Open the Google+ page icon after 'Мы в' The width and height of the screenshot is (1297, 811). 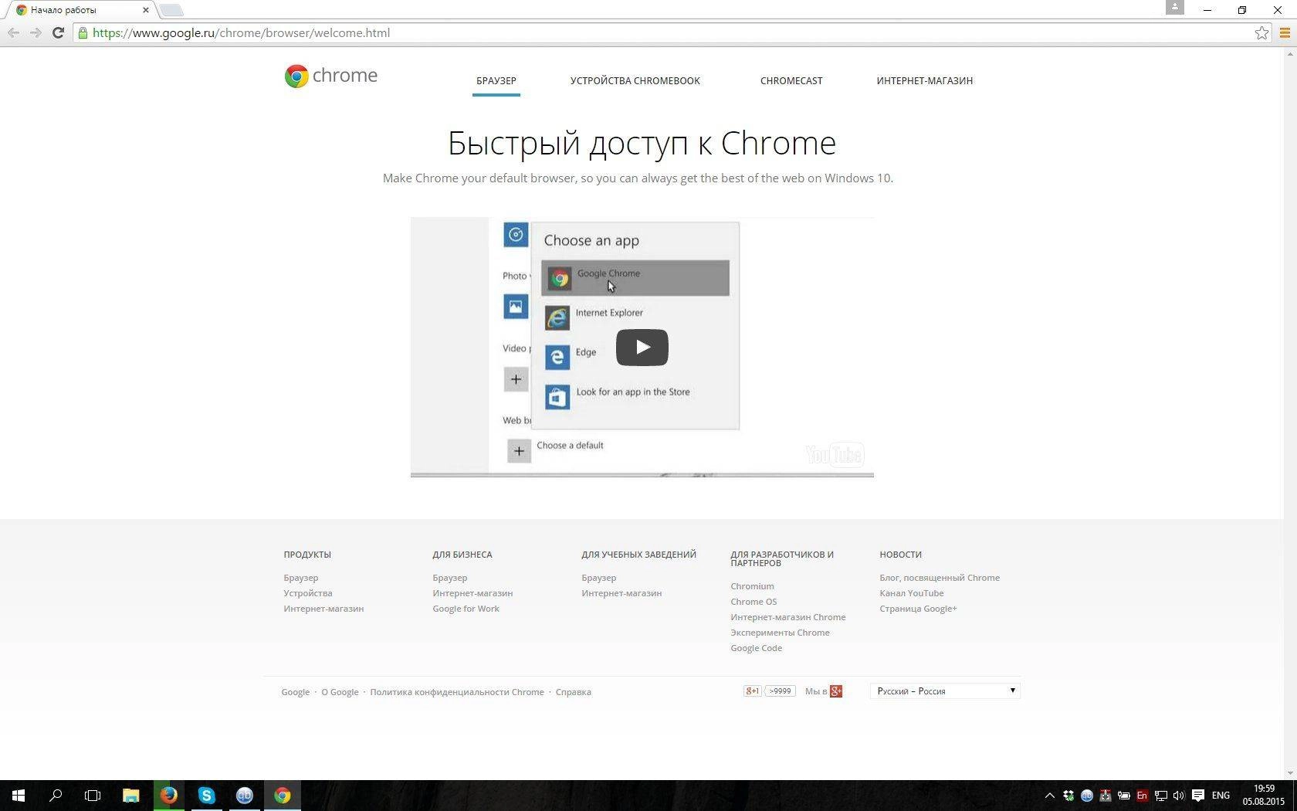[x=836, y=691]
